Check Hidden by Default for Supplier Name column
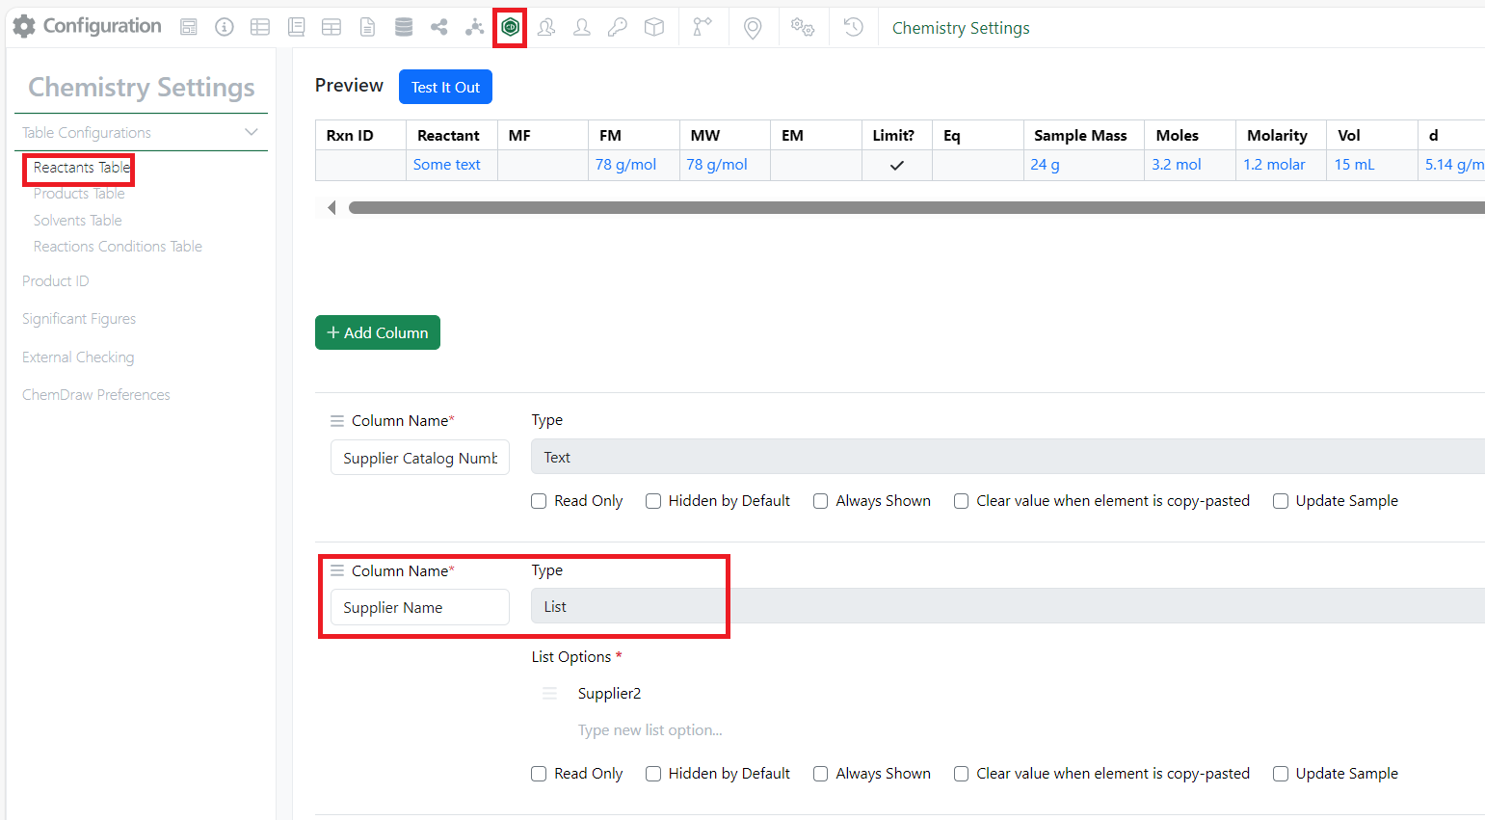 [x=652, y=773]
